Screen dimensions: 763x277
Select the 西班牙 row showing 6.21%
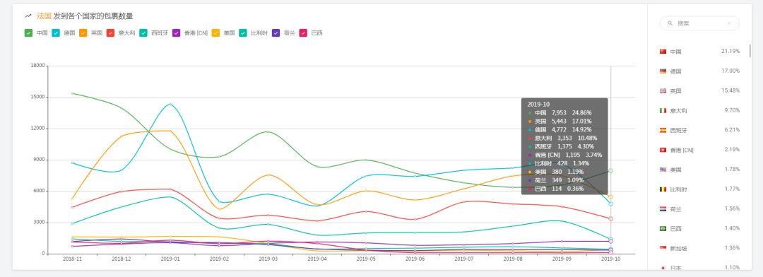[699, 130]
